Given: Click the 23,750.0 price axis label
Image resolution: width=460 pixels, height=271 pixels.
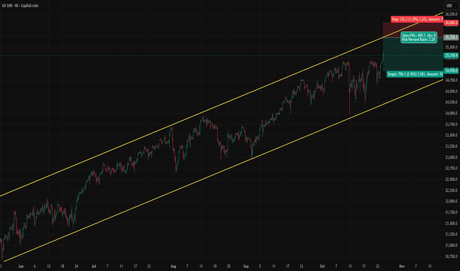Looking at the screenshot, I should click(x=451, y=125).
